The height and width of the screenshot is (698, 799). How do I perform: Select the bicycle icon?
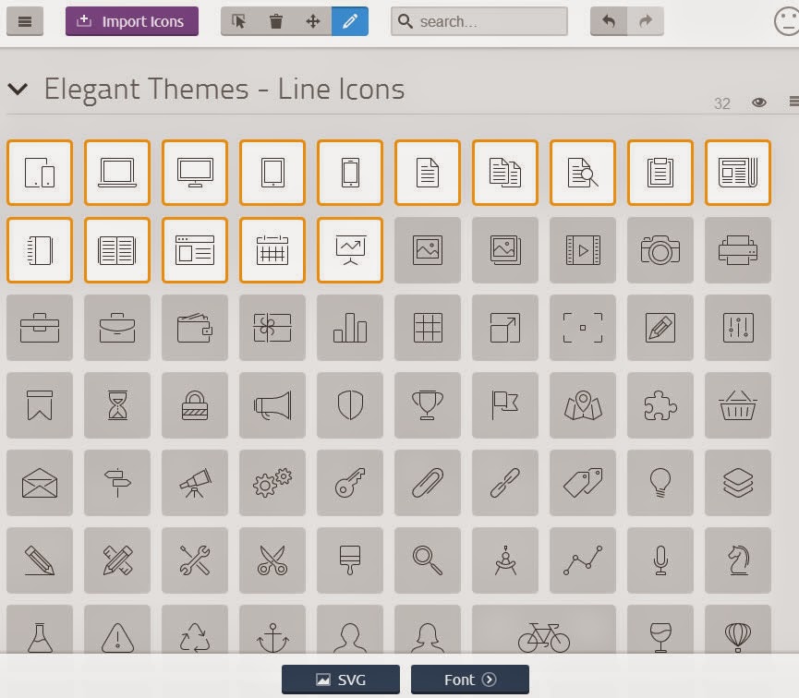543,633
